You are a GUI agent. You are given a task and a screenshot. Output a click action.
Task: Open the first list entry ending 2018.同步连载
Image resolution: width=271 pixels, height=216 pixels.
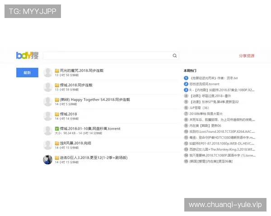tap(82, 71)
